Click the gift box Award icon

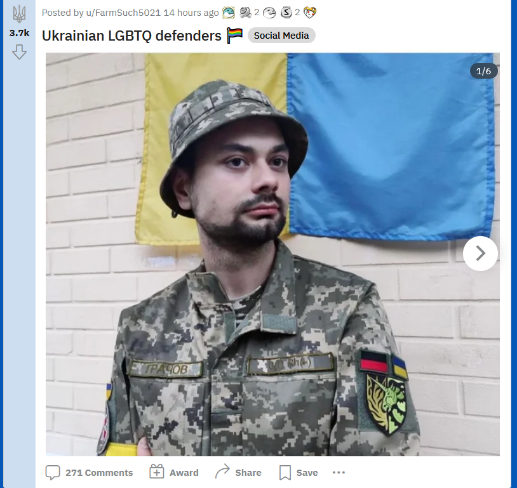click(157, 472)
